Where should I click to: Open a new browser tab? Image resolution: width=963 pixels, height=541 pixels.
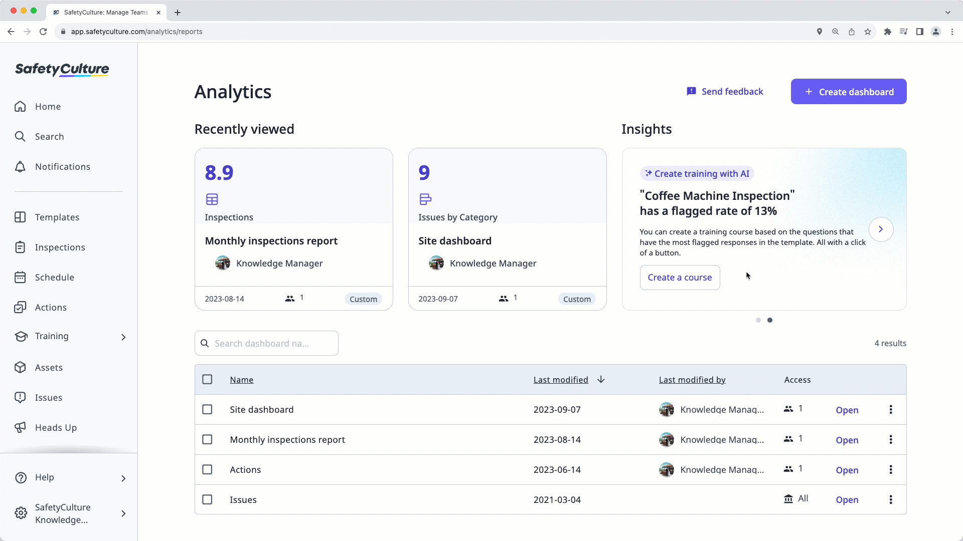178,13
